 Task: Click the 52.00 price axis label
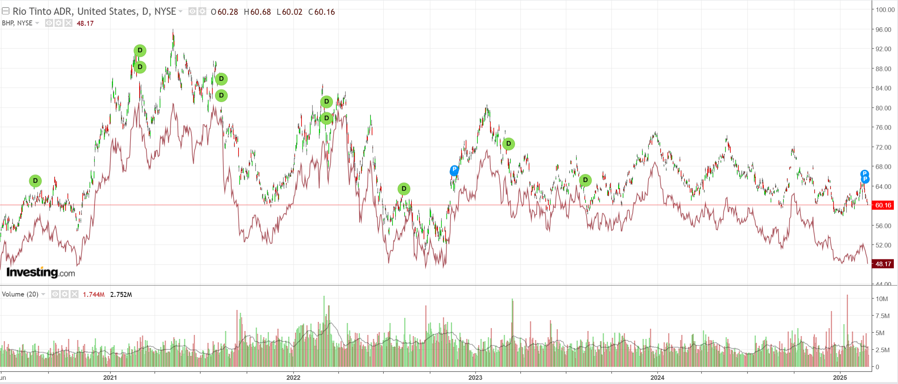tap(884, 245)
